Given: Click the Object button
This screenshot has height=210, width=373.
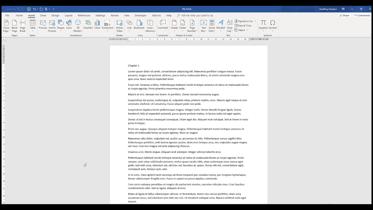Looking at the screenshot, I should [240, 30].
